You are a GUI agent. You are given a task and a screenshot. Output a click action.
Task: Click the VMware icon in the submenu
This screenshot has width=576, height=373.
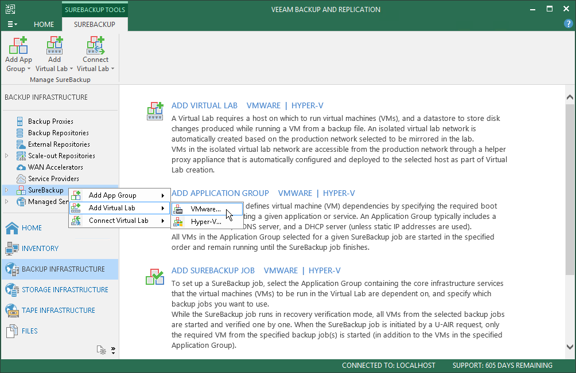point(178,209)
